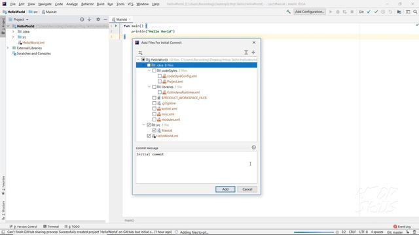Click the Build Project hammer icon
Viewport: 419px width, 235px height.
click(288, 12)
